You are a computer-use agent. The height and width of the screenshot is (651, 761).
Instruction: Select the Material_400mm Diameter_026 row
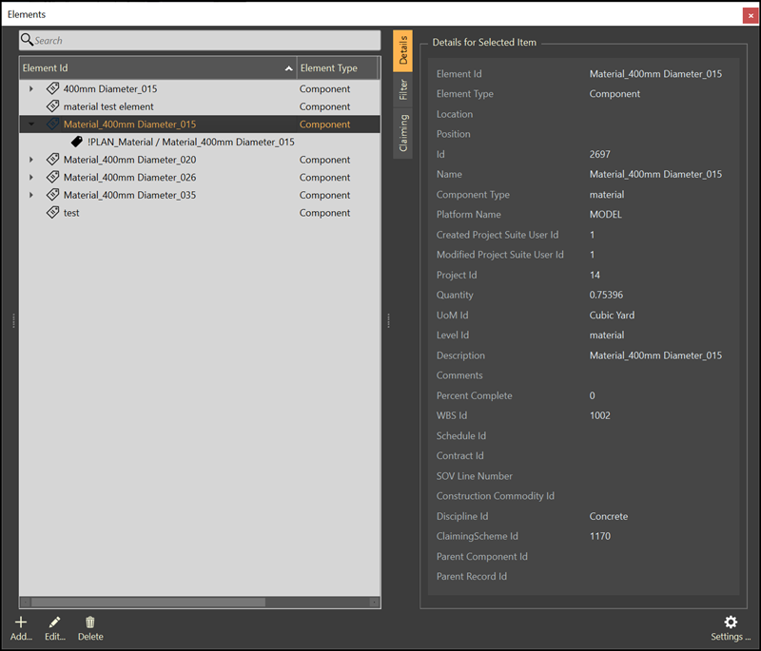tap(129, 178)
